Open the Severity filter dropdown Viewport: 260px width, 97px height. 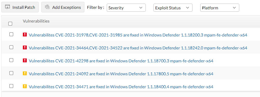point(126,8)
